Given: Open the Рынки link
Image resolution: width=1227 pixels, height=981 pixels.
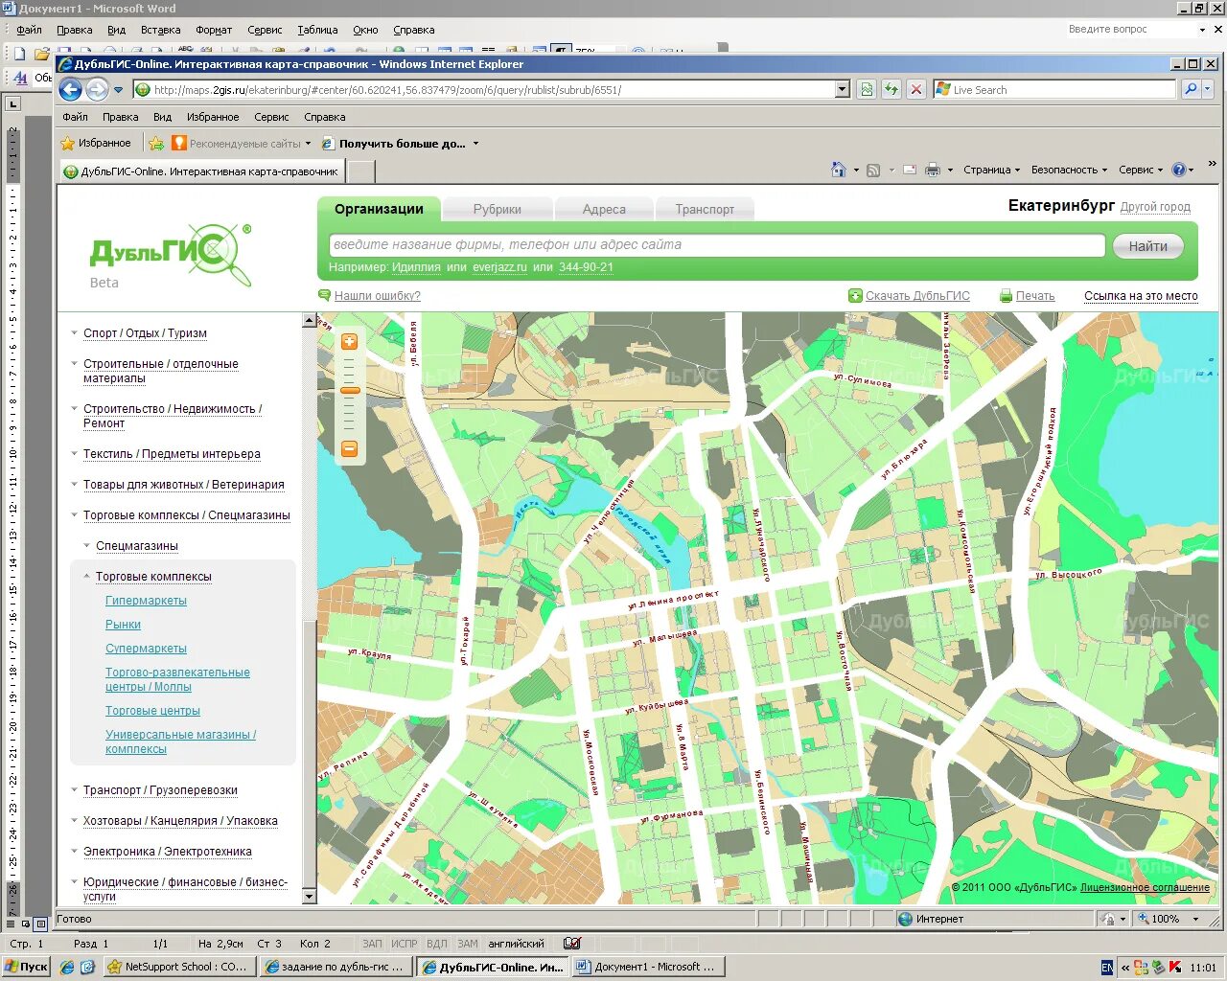Looking at the screenshot, I should point(123,625).
